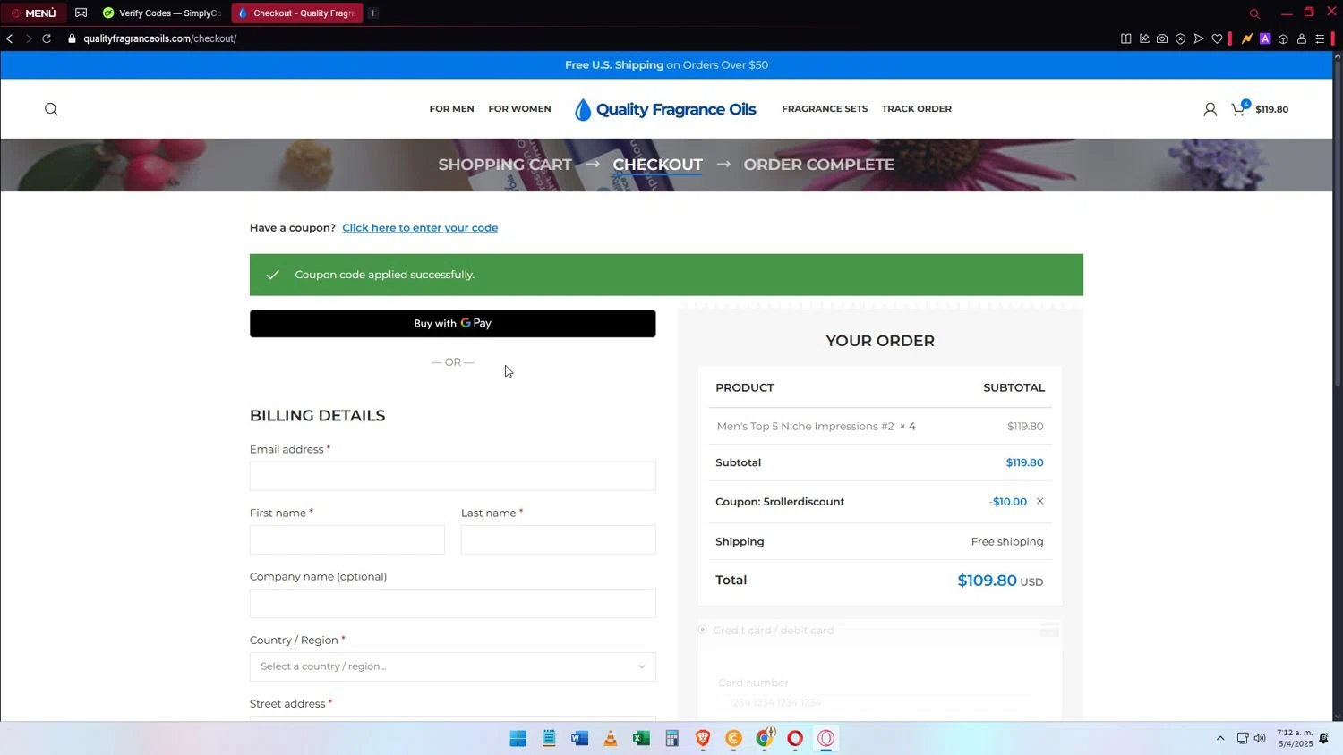Open VLC media player from taskbar
1343x755 pixels.
tap(611, 738)
